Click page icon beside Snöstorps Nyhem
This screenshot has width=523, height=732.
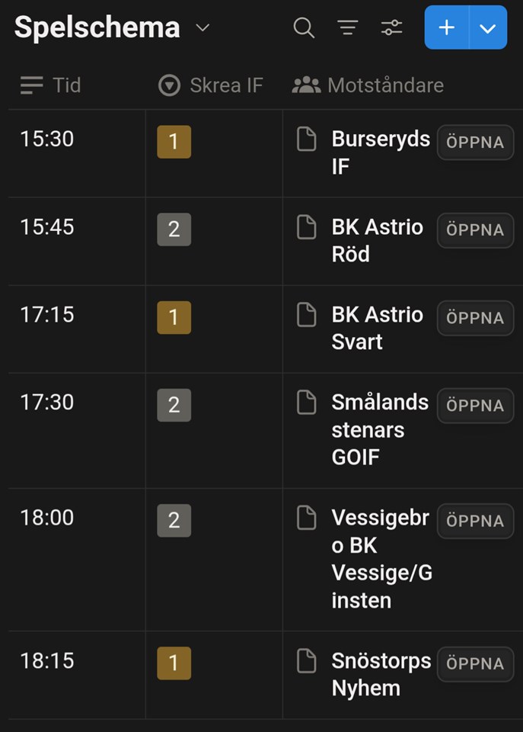click(306, 661)
